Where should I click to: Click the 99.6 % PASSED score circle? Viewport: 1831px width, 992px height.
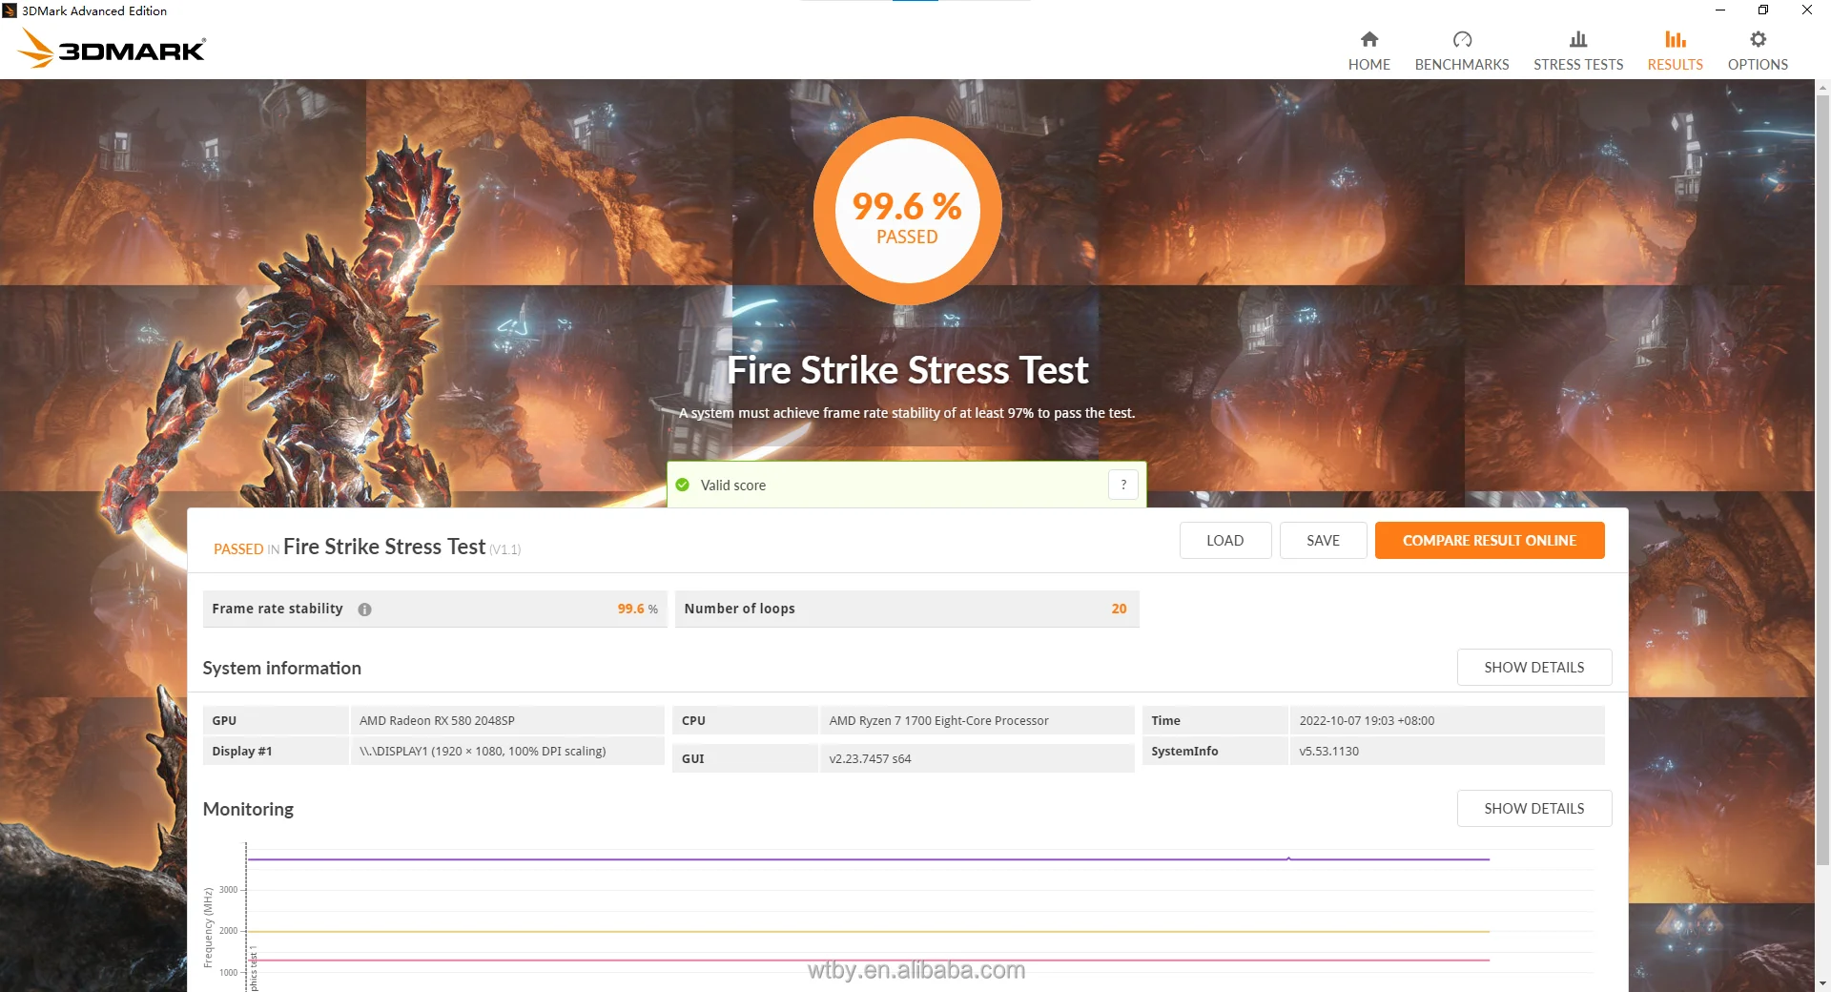[x=907, y=211]
